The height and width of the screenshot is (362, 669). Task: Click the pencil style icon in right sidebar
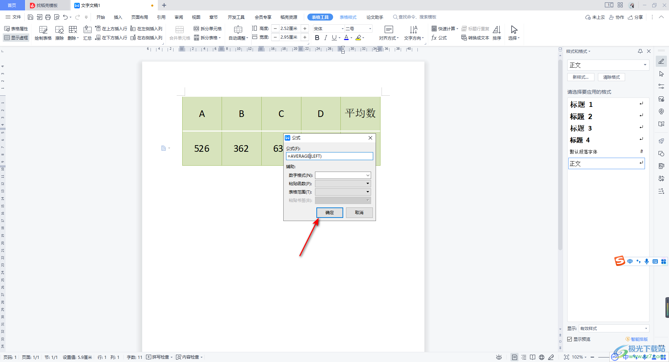click(661, 61)
